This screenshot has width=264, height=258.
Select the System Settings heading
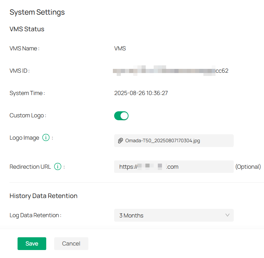[x=37, y=12]
